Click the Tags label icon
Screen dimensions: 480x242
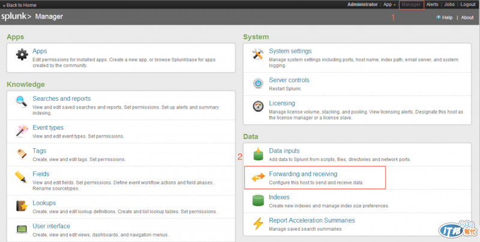[22, 154]
